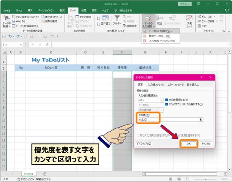Click the comments icon at top right
Image resolution: width=232 pixels, height=182 pixels.
[x=227, y=10]
